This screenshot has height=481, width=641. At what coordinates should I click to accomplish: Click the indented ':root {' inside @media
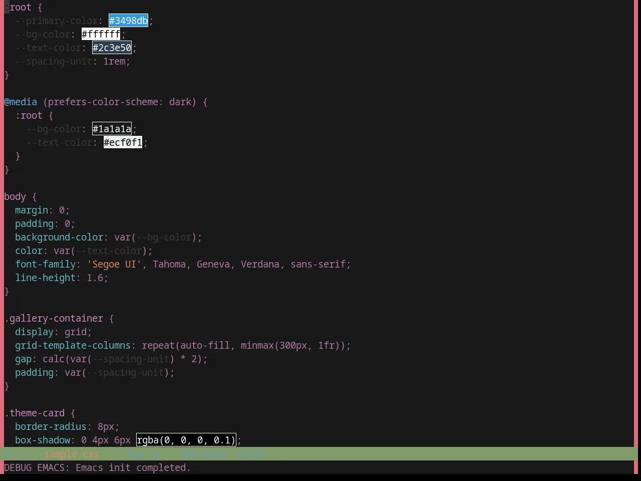34,115
